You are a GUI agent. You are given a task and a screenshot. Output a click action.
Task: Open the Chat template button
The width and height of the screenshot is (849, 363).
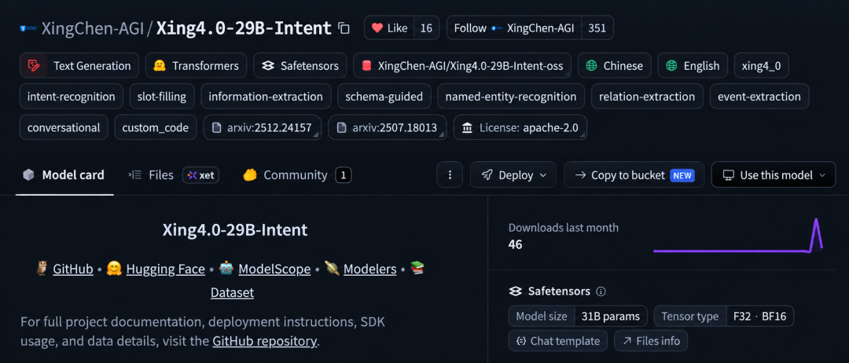coord(557,341)
